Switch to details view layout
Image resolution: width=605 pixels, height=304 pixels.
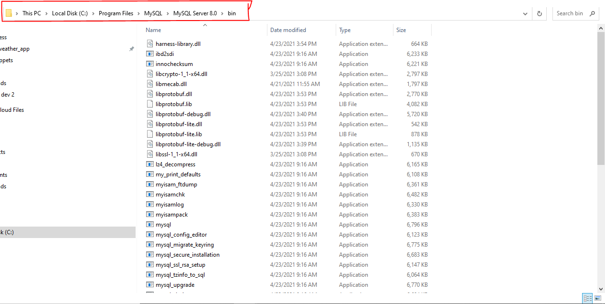click(x=588, y=298)
